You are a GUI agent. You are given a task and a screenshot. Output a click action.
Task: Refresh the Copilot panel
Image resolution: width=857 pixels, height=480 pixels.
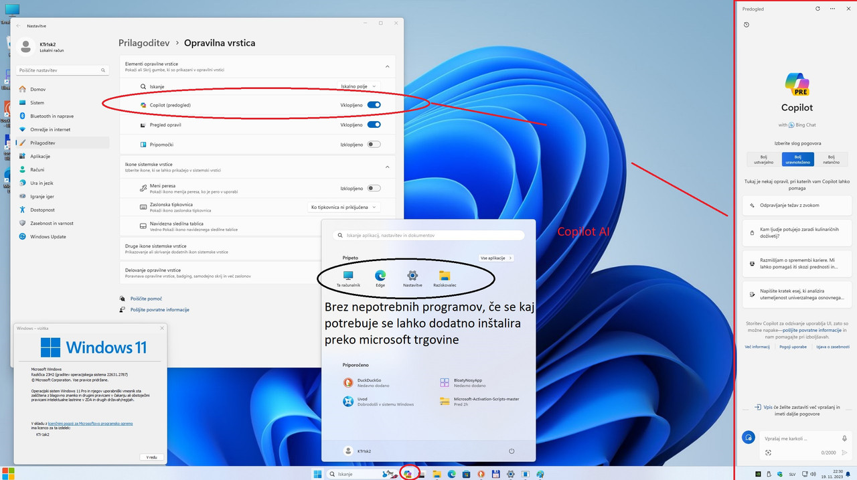click(x=817, y=9)
